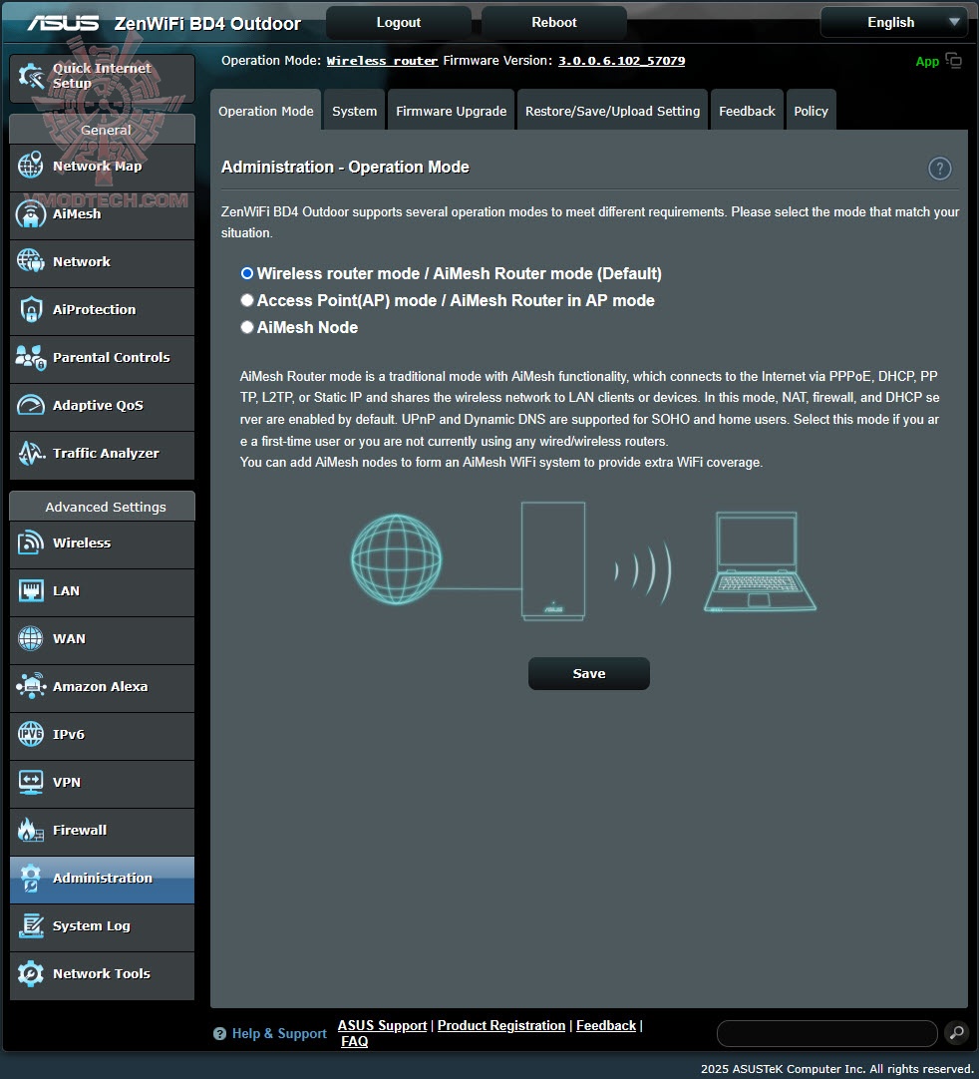Click the Traffic Analyzer icon
The height and width of the screenshot is (1079, 979).
(30, 453)
